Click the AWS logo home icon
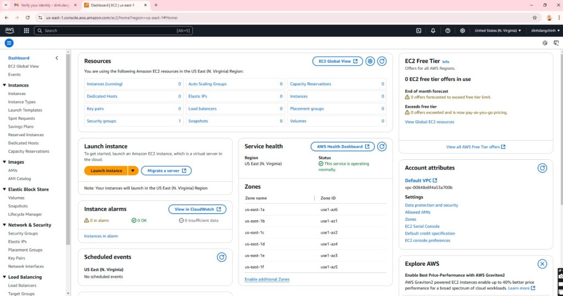This screenshot has width=563, height=296. (x=10, y=31)
